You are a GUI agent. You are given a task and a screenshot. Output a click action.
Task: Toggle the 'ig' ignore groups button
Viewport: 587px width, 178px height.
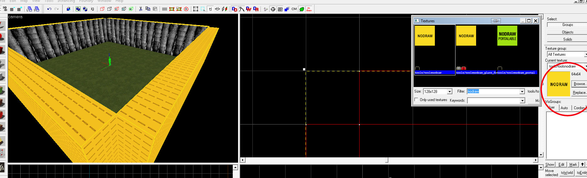click(x=92, y=9)
